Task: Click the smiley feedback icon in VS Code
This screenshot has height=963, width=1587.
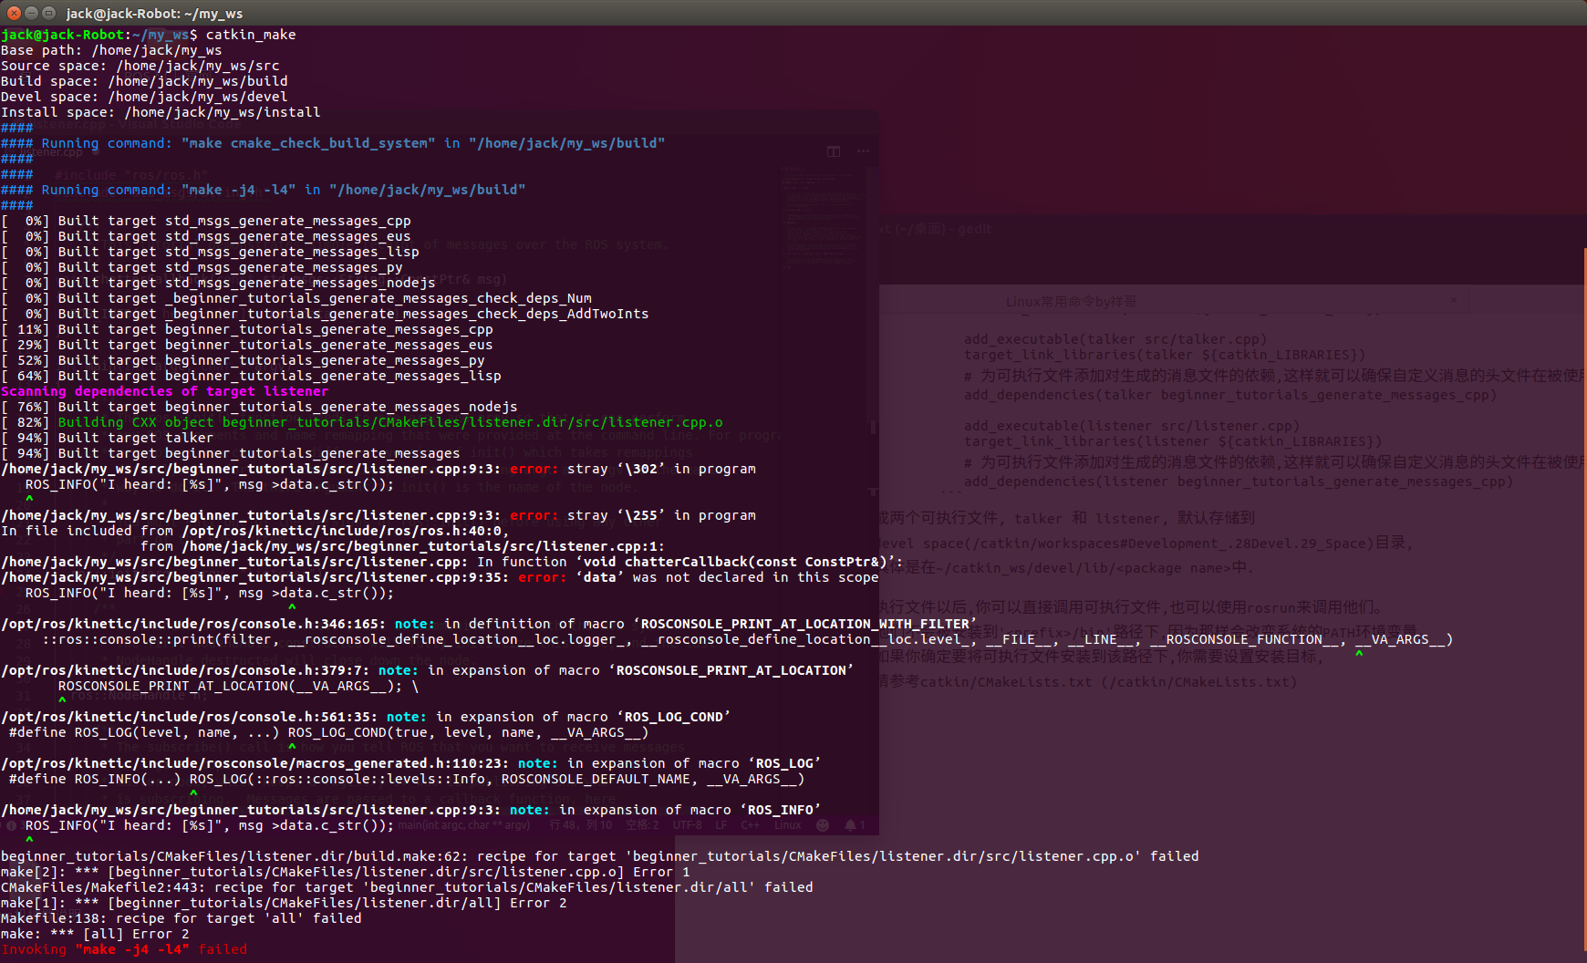Action: (823, 825)
